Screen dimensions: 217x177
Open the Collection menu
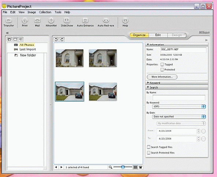[45, 12]
